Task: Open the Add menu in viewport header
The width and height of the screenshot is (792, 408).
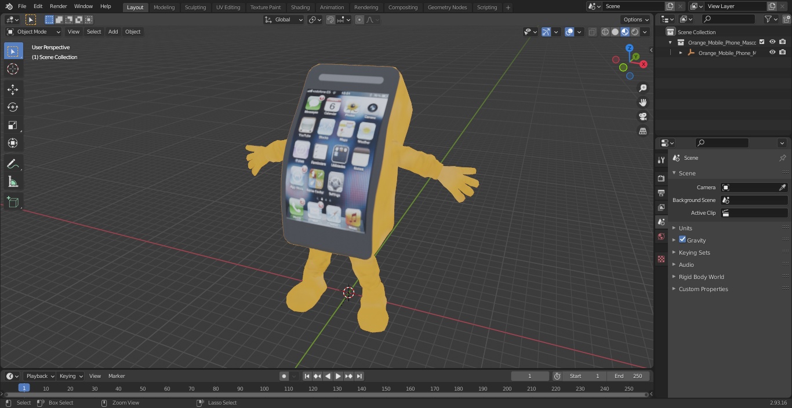Action: [x=113, y=32]
